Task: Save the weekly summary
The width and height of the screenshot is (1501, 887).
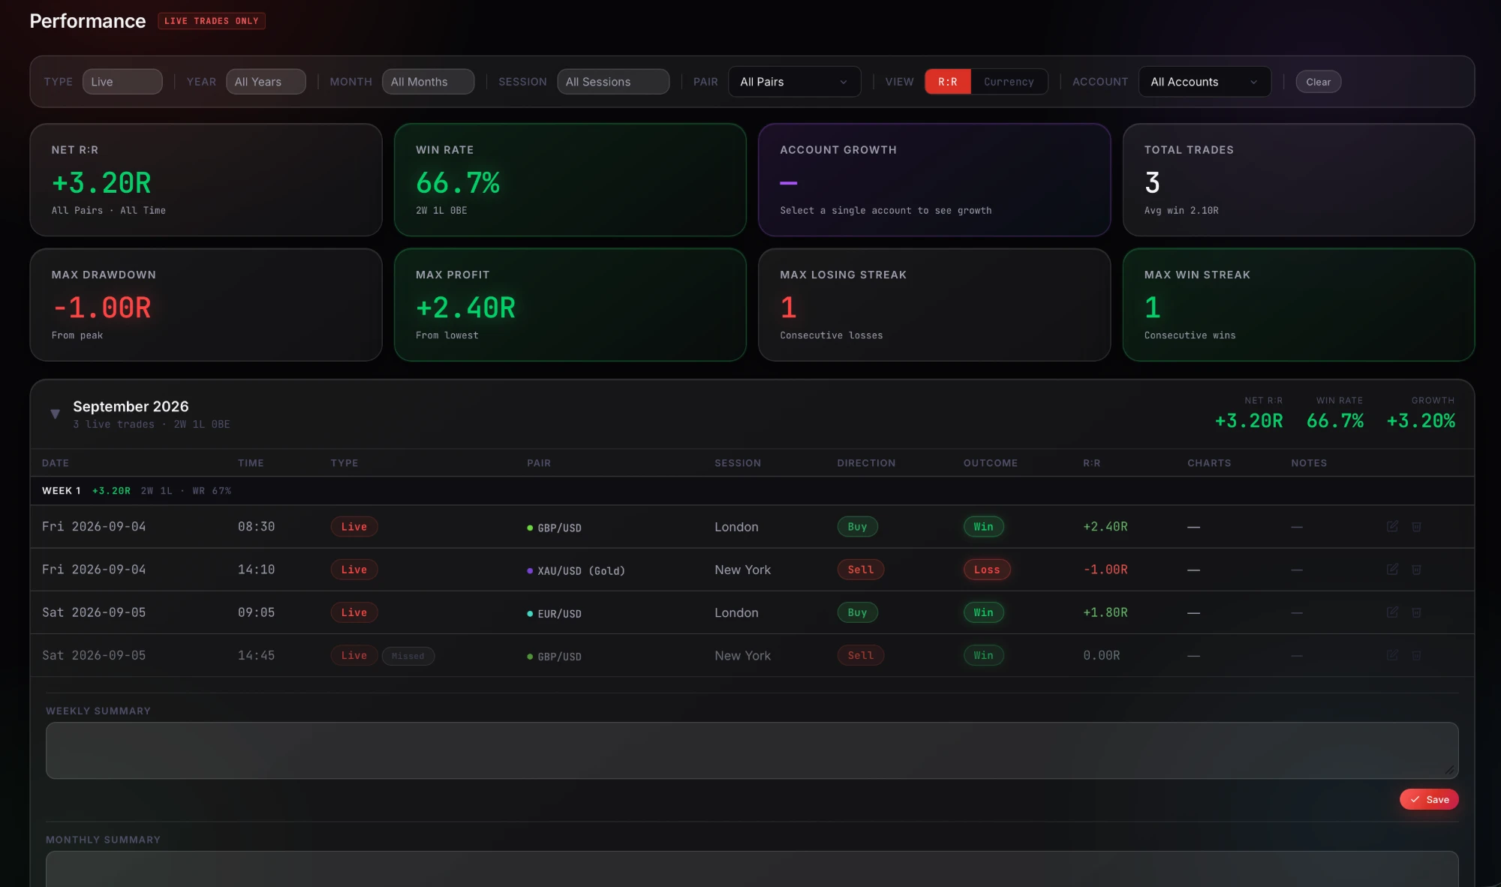Action: coord(1429,799)
